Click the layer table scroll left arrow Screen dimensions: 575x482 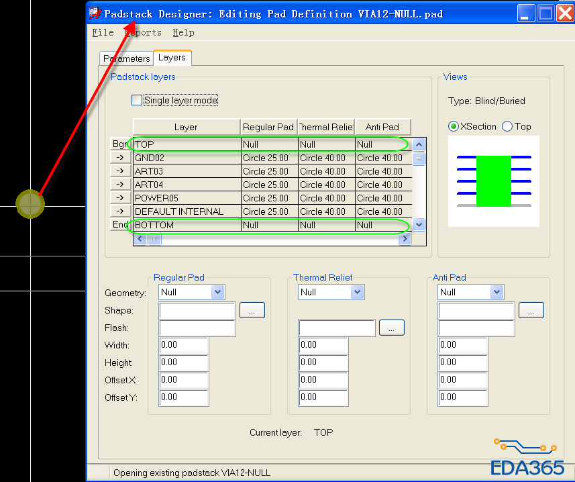click(140, 239)
